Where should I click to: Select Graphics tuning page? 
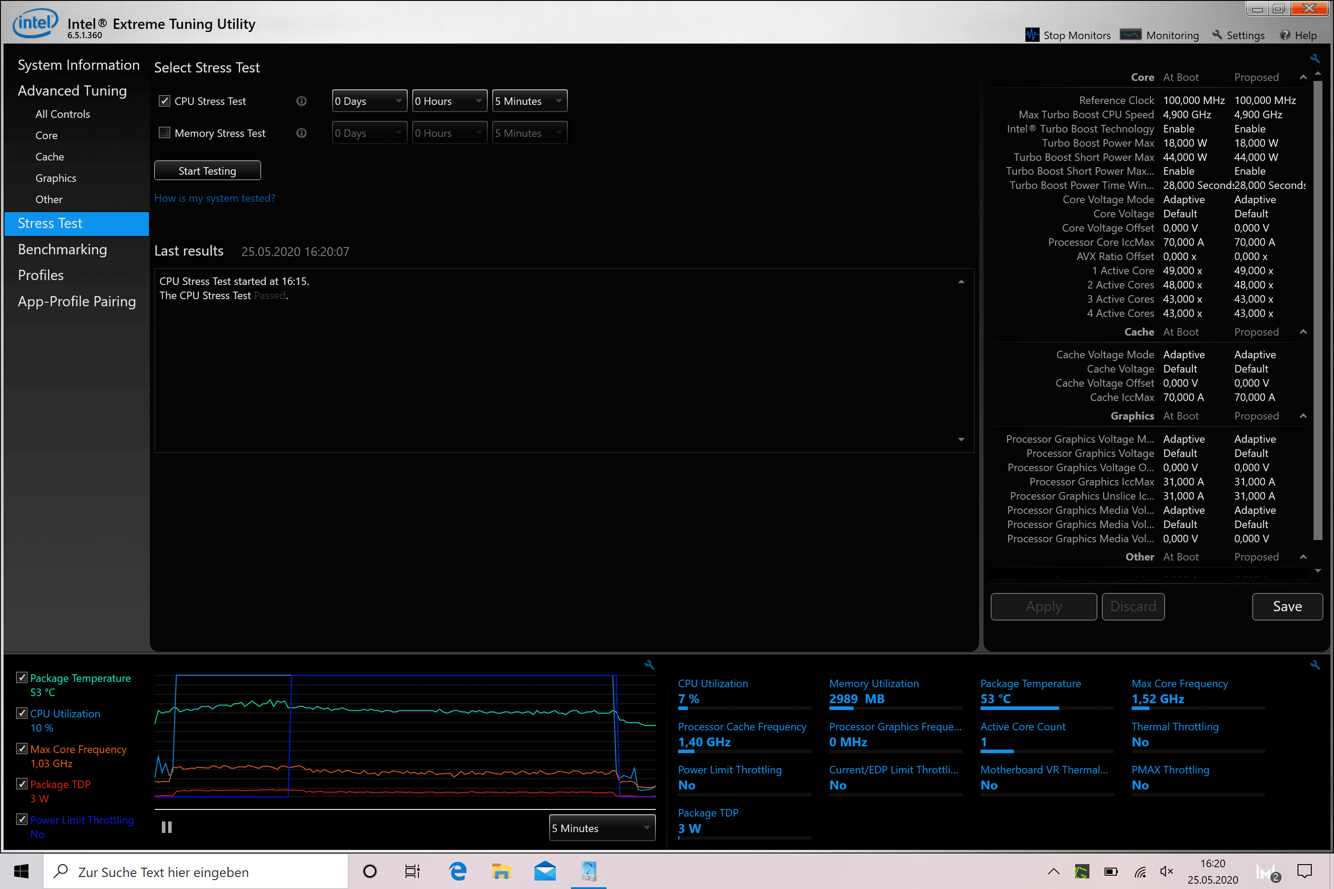pyautogui.click(x=56, y=178)
